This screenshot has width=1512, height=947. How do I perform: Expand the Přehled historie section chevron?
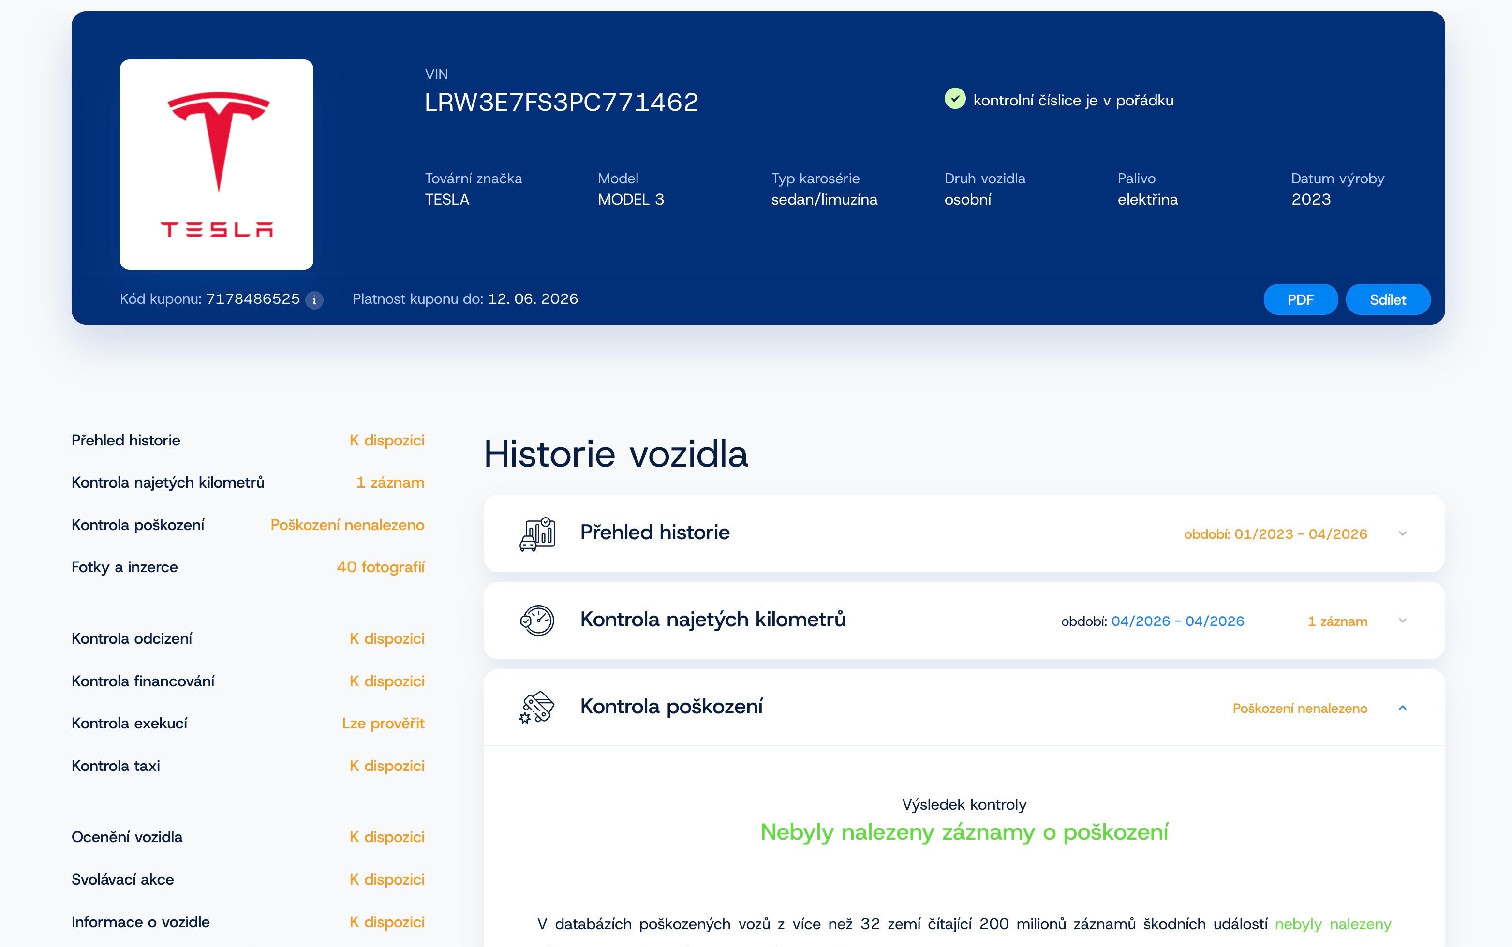coord(1402,533)
